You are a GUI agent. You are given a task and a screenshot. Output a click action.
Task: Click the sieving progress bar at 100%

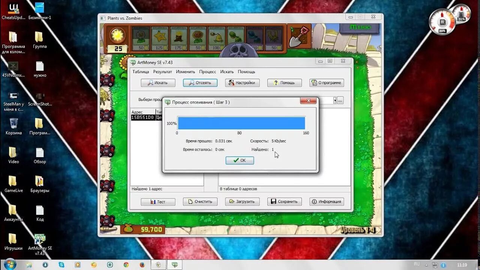coord(241,123)
